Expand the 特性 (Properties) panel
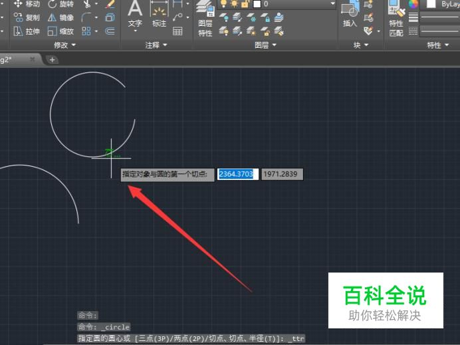This screenshot has height=345, width=460. (x=437, y=45)
